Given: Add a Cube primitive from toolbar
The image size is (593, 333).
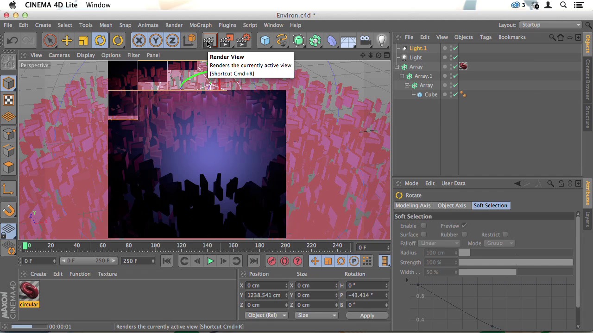Looking at the screenshot, I should click(265, 41).
